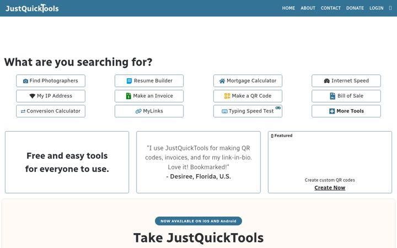Click the 'Take JustQuickTools' heading
Viewport: 397px width, 248px height.
coord(198,238)
